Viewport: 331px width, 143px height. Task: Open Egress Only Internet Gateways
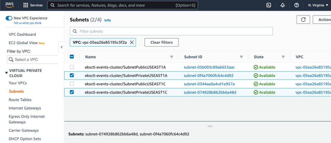click(27, 119)
